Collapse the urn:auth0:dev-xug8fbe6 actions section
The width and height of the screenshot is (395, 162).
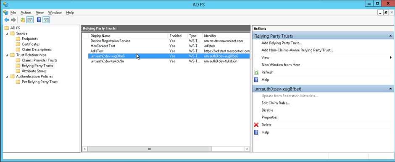[x=390, y=89]
